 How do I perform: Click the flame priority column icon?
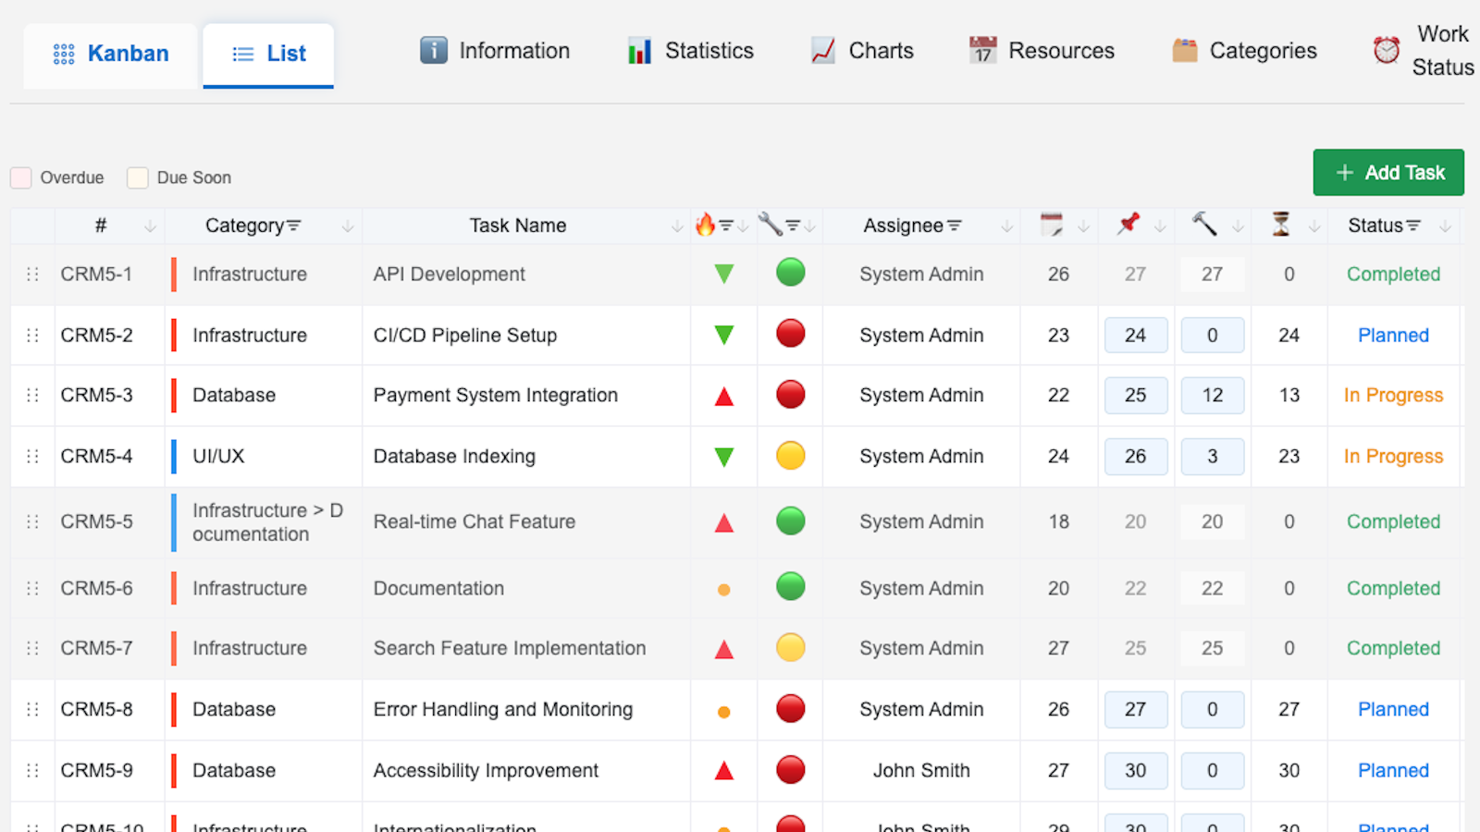pyautogui.click(x=705, y=225)
